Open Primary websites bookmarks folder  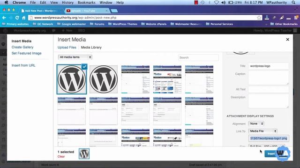tap(15, 24)
